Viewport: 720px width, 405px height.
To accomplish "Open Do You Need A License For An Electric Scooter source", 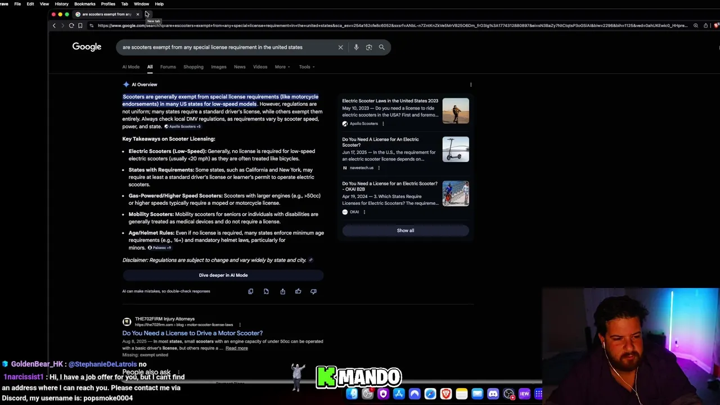I will [380, 142].
